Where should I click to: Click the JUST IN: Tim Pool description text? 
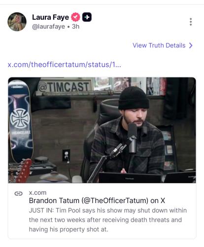[108, 220]
